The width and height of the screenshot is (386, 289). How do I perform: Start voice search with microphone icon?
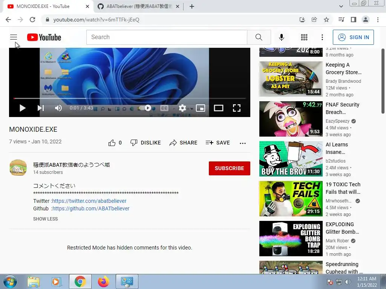coord(281,37)
